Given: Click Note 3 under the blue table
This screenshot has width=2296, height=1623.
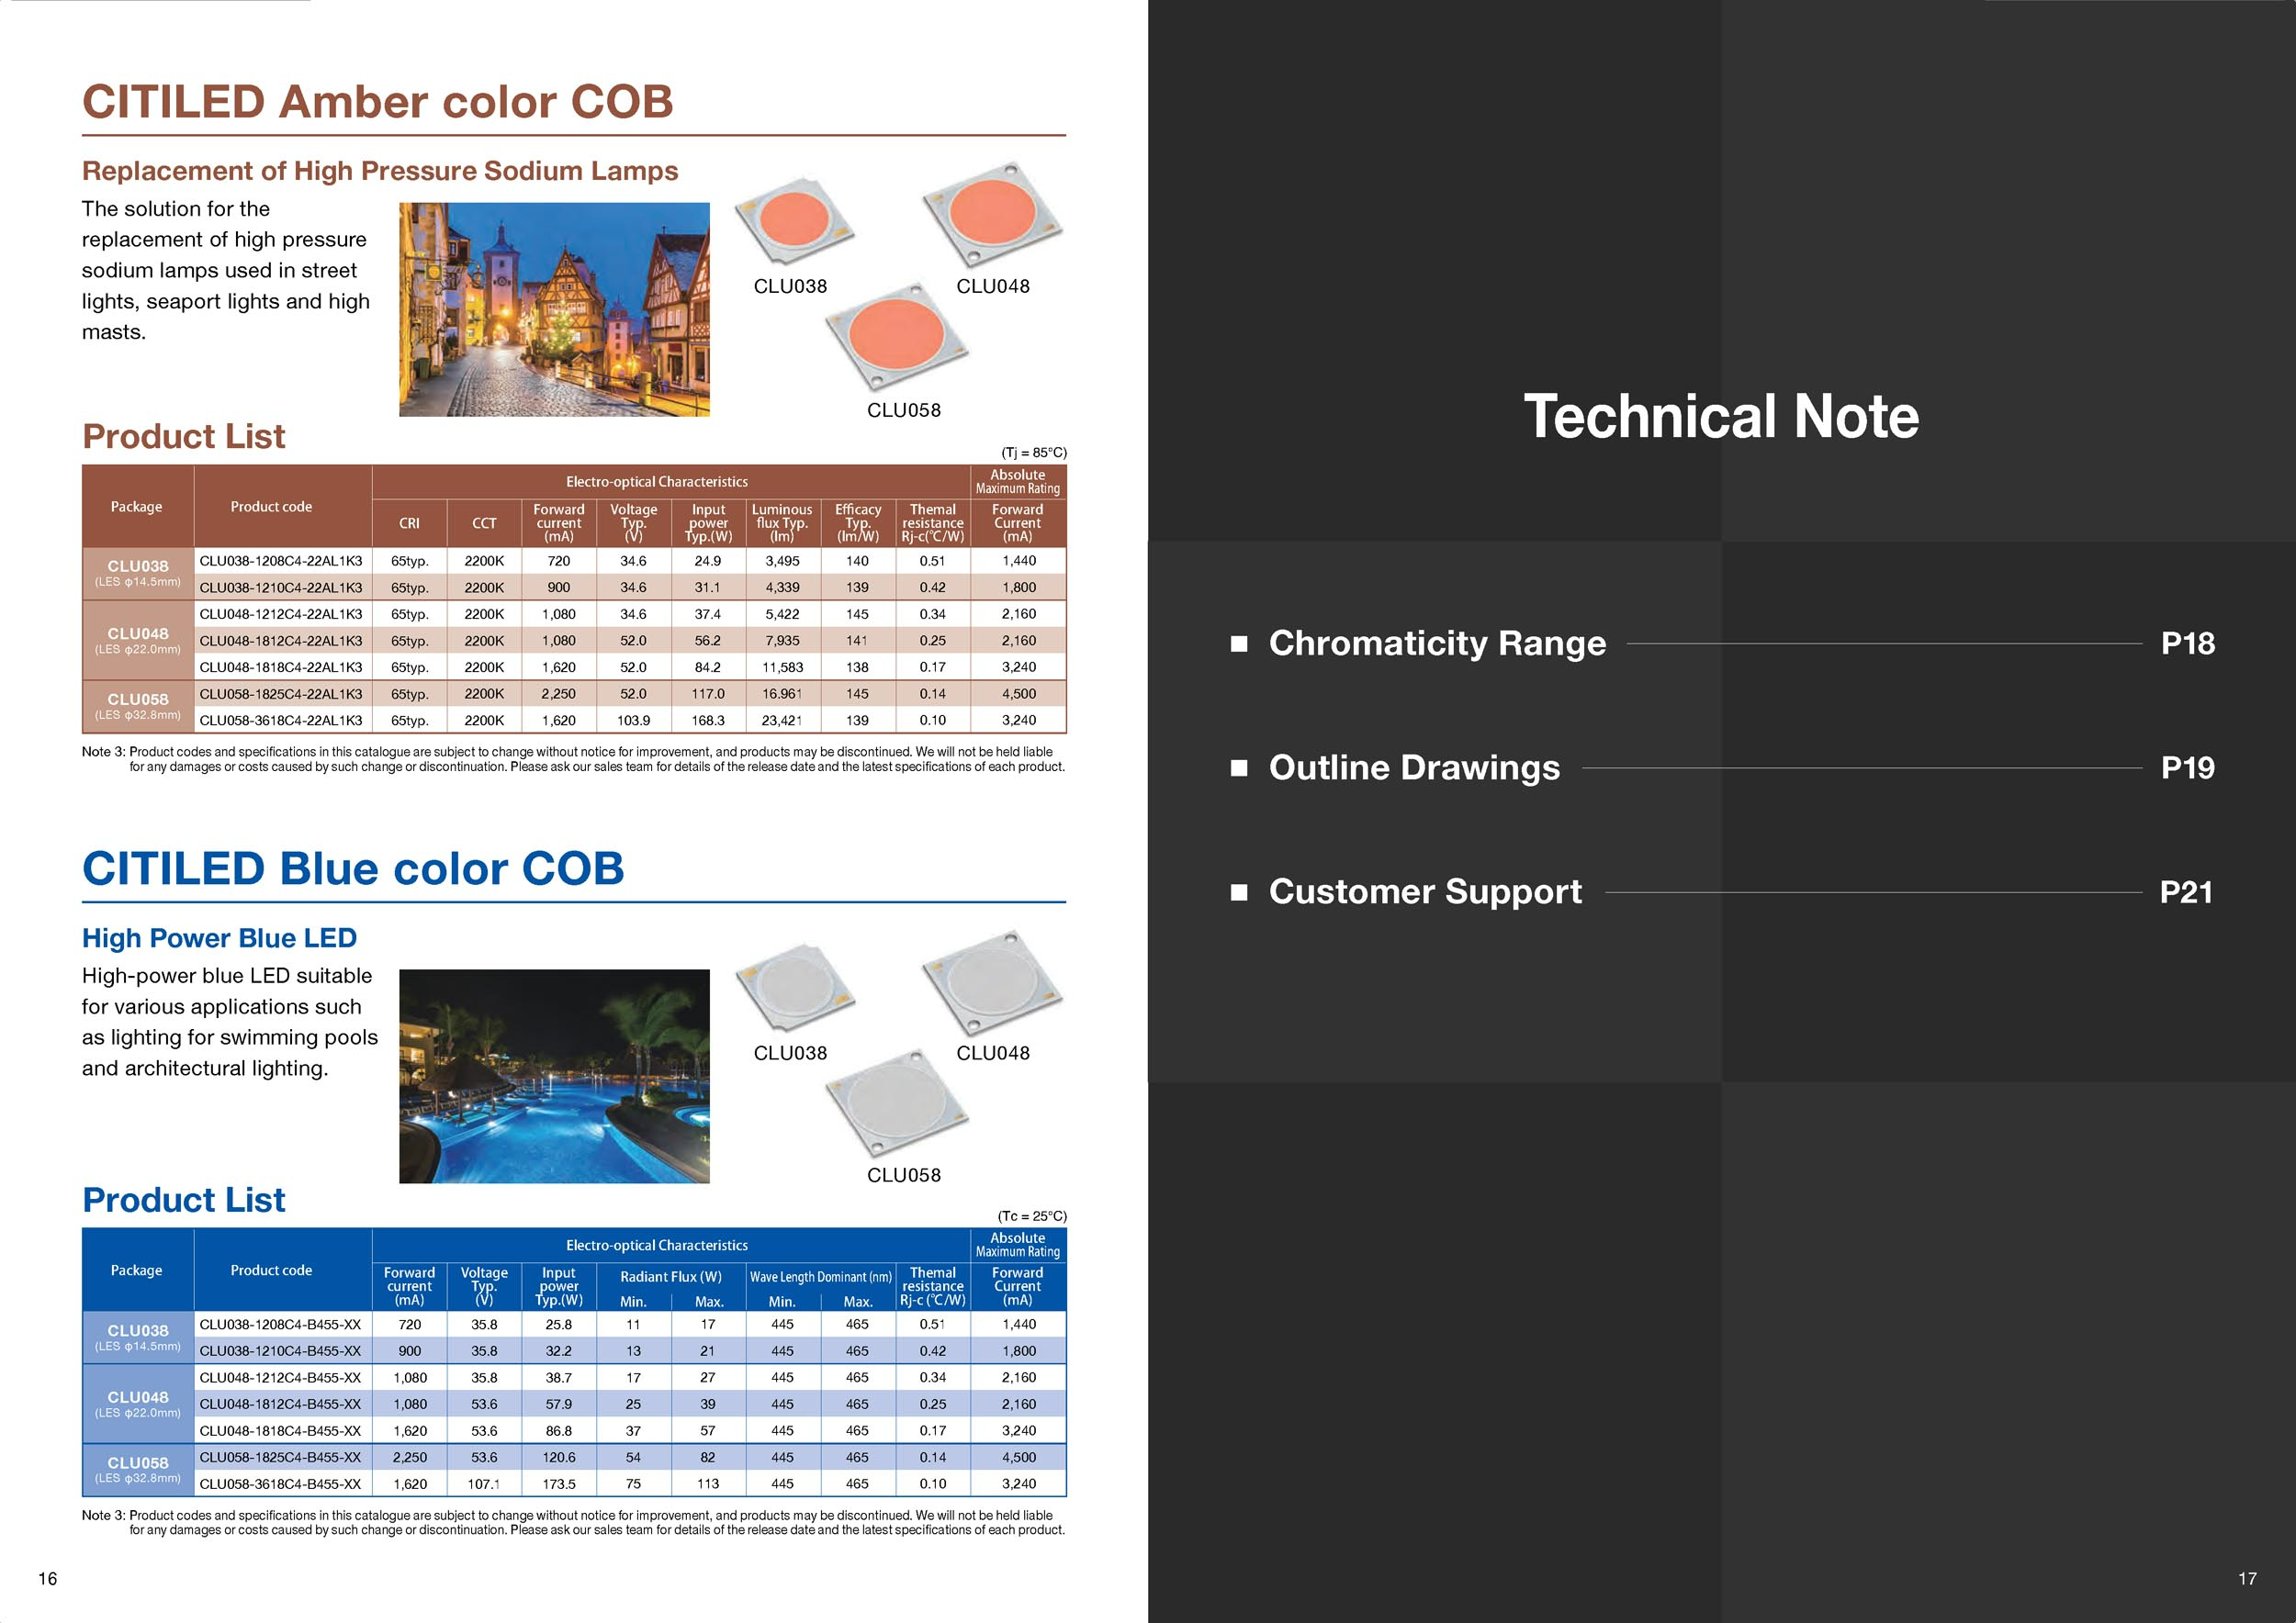Looking at the screenshot, I should 573,1523.
